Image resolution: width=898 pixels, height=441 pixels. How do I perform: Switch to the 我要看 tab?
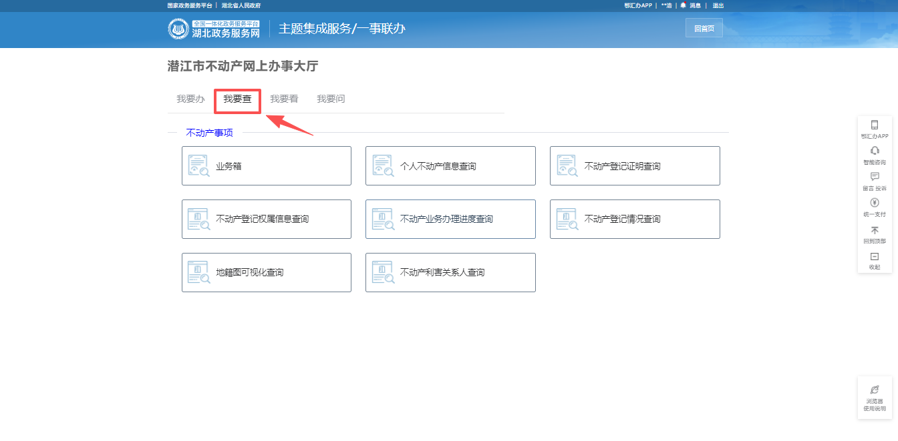point(284,99)
